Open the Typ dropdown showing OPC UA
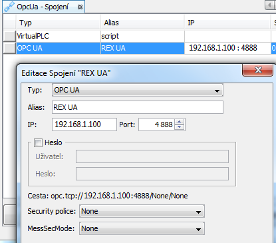The image size is (276, 243). [138, 90]
